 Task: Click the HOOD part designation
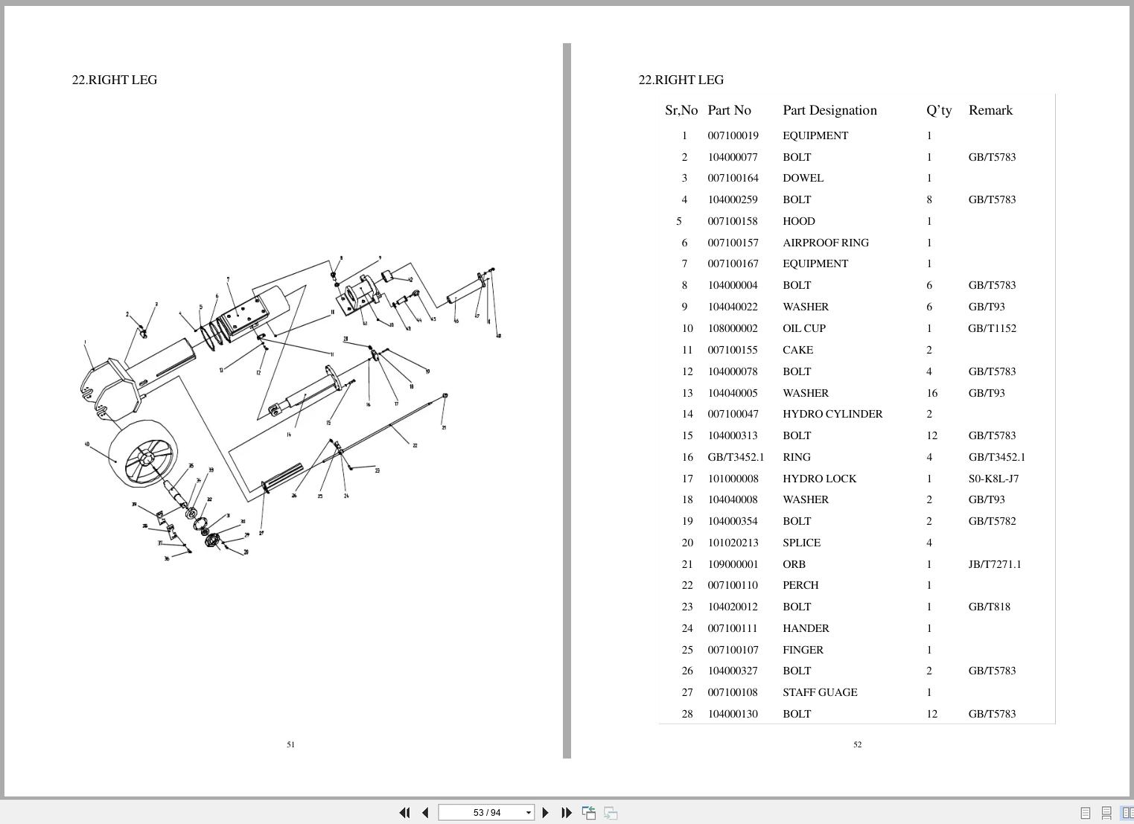799,221
